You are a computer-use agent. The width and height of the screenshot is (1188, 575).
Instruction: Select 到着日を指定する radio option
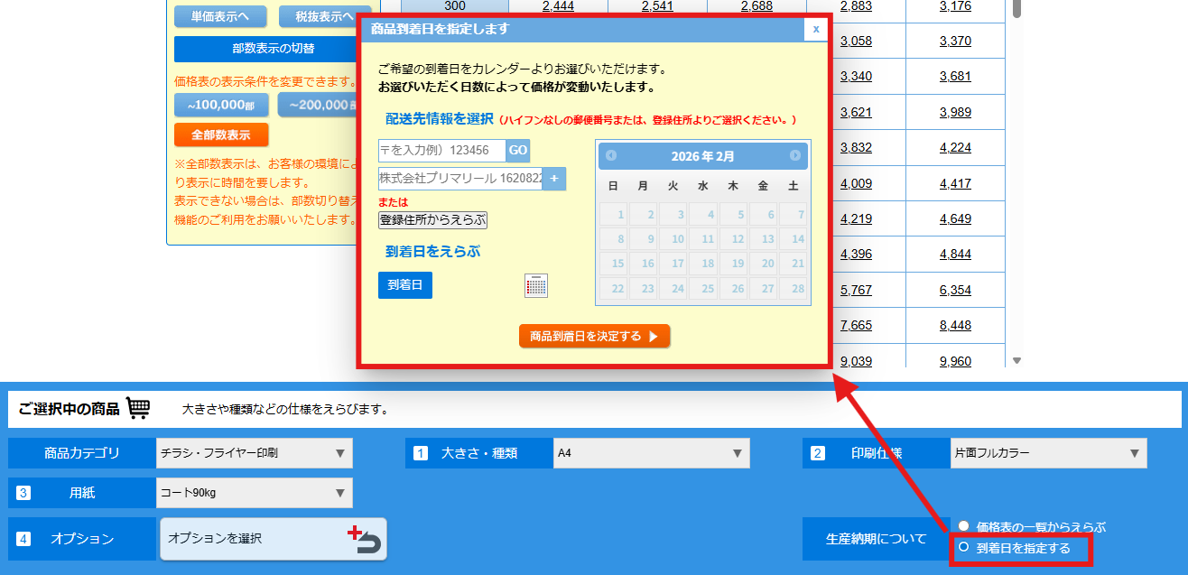964,548
